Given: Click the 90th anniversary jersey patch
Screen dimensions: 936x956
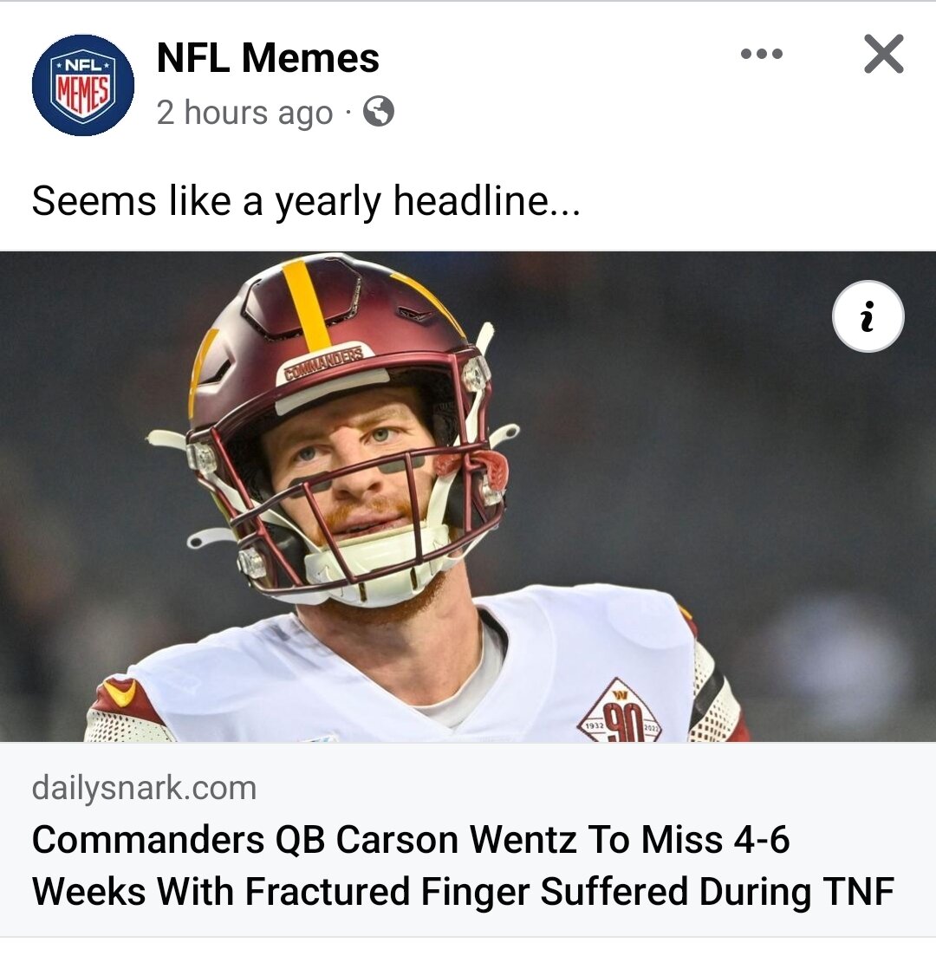Looking at the screenshot, I should (620, 712).
